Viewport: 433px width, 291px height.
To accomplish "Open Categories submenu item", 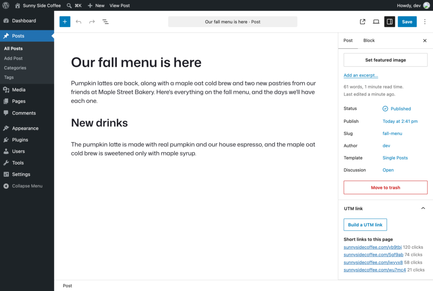I will click(15, 68).
